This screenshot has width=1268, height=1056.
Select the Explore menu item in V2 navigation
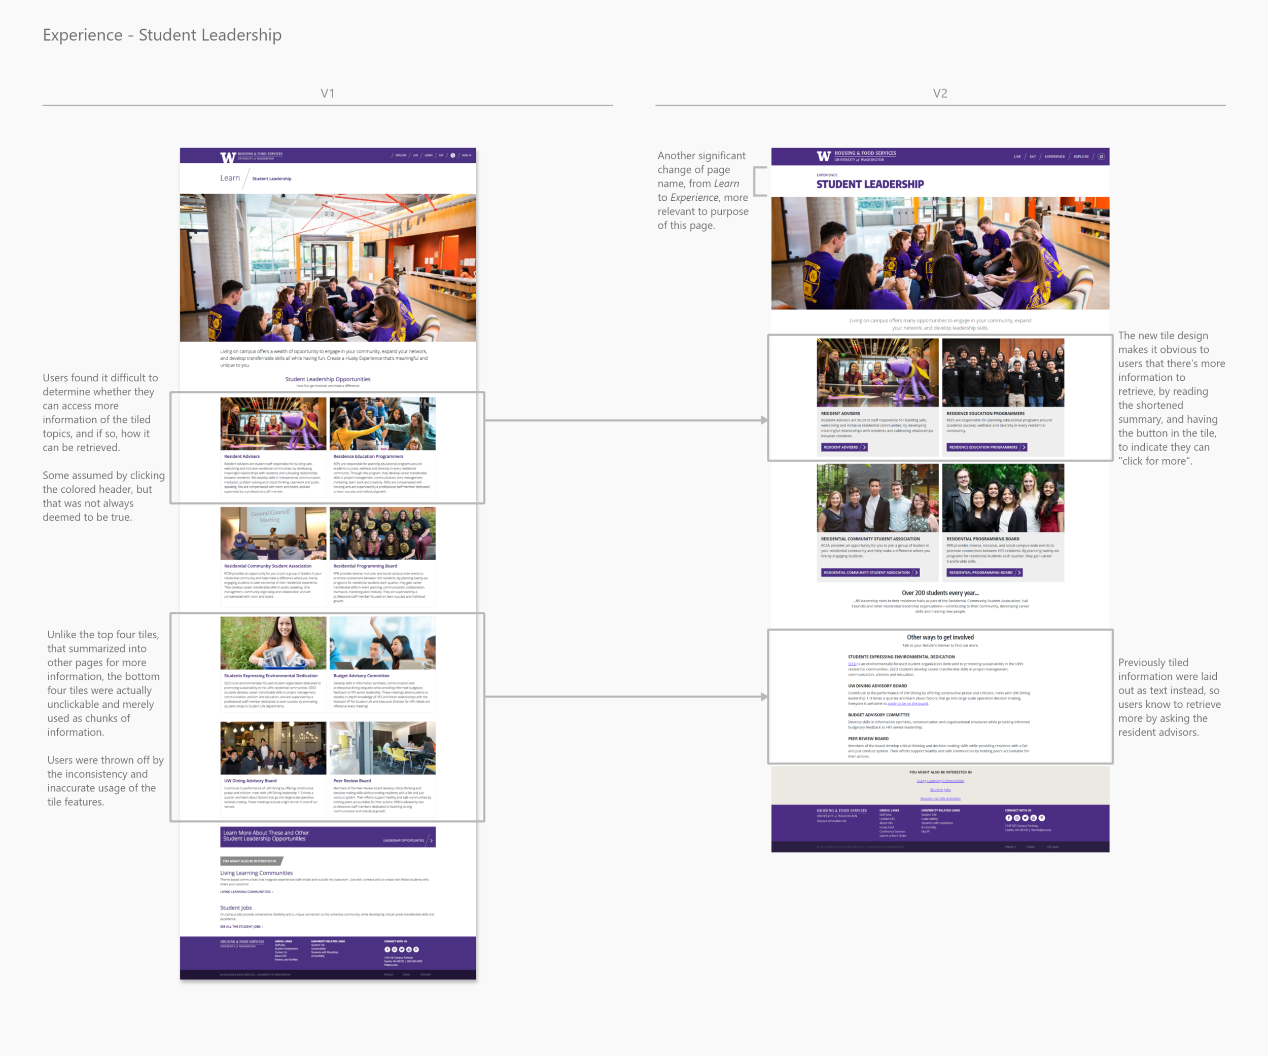[x=1081, y=156]
